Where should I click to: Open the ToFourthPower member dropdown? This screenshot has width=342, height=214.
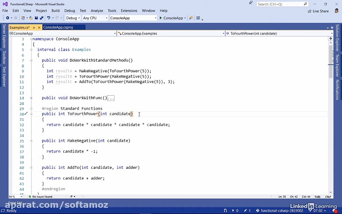(x=279, y=33)
